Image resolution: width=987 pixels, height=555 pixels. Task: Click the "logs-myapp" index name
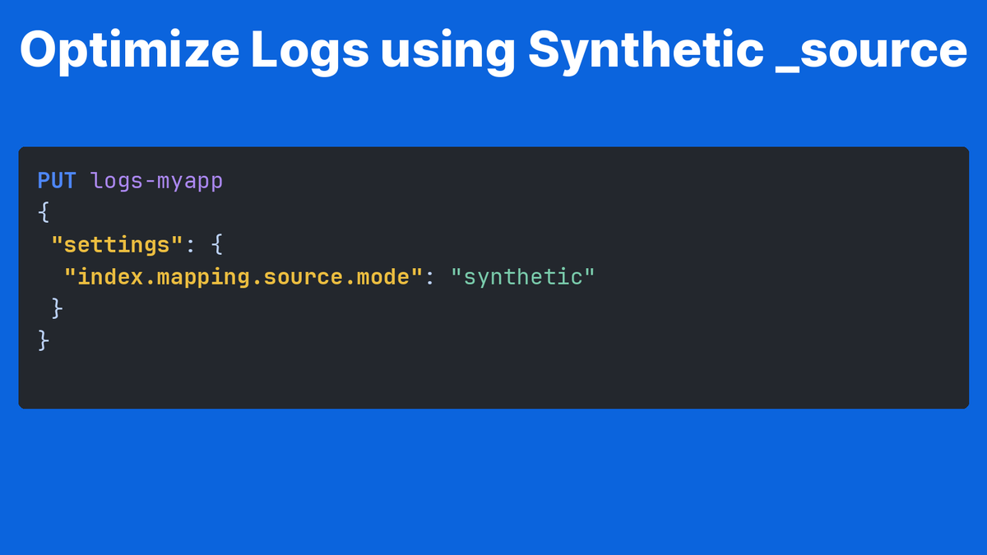157,182
